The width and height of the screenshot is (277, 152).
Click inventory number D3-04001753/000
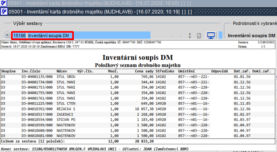37,87
